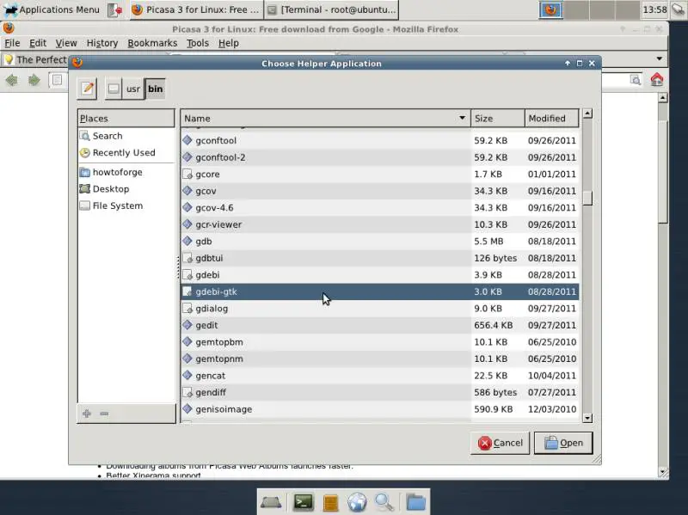Image resolution: width=688 pixels, height=515 pixels.
Task: Select the gdialog file
Action: 379,309
